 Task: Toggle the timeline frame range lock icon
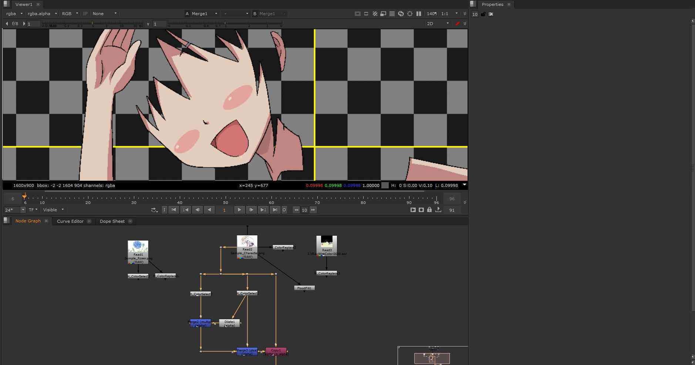pos(429,210)
